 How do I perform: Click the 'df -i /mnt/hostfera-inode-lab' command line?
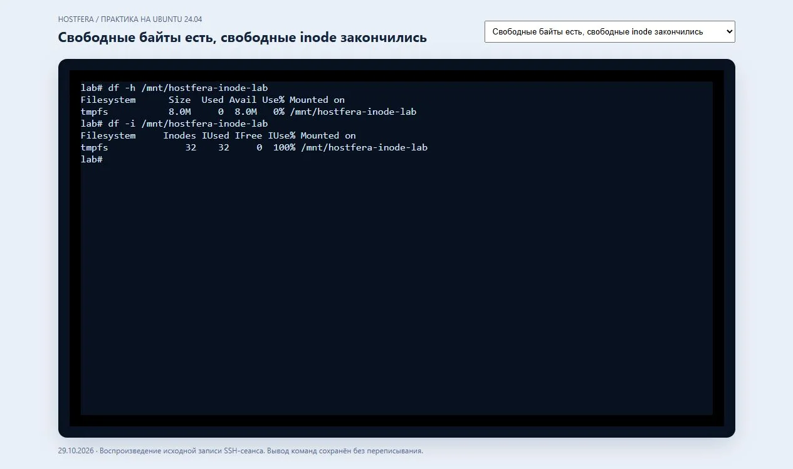coord(174,124)
